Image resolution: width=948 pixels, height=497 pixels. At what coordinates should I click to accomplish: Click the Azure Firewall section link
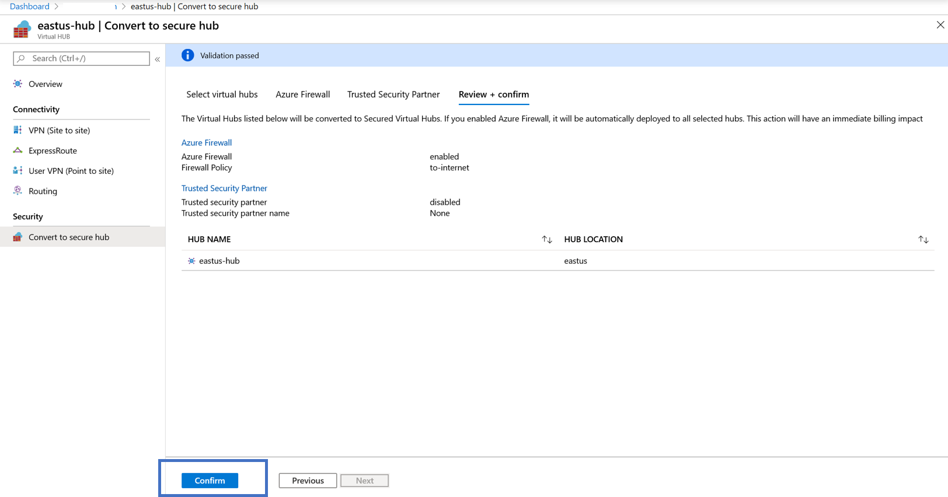(x=207, y=142)
